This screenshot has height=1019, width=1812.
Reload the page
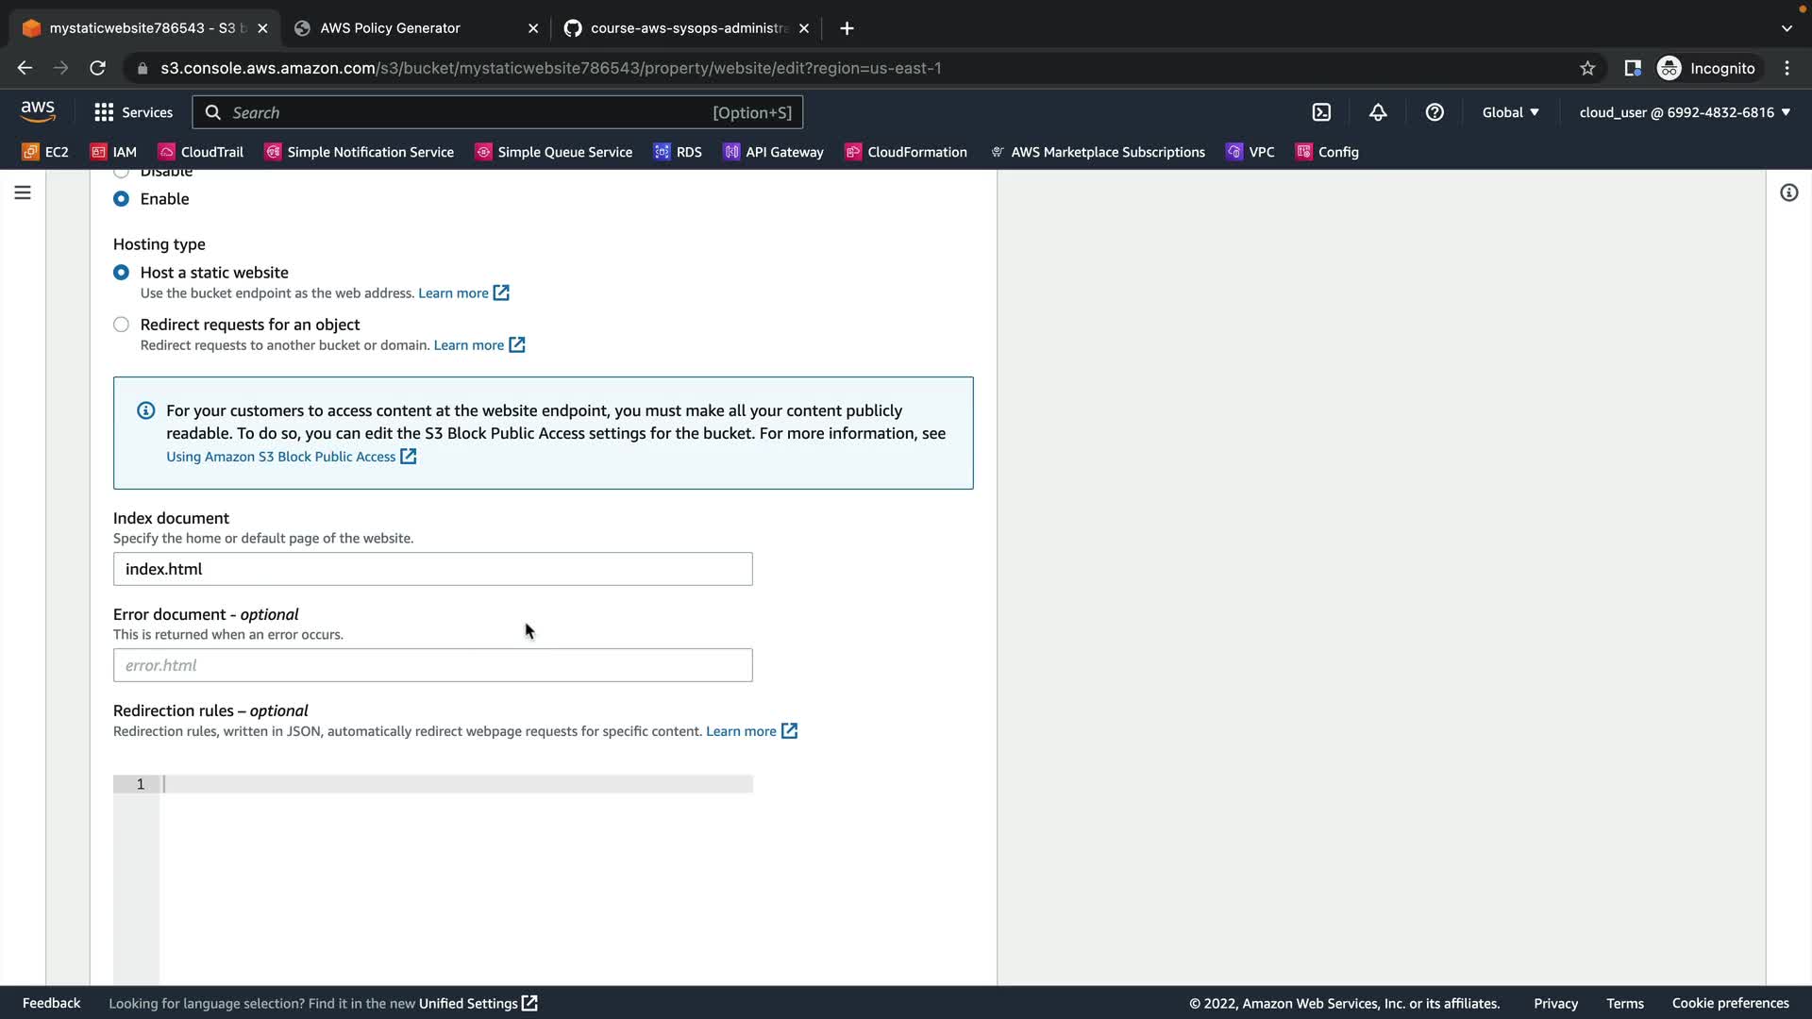coord(97,68)
